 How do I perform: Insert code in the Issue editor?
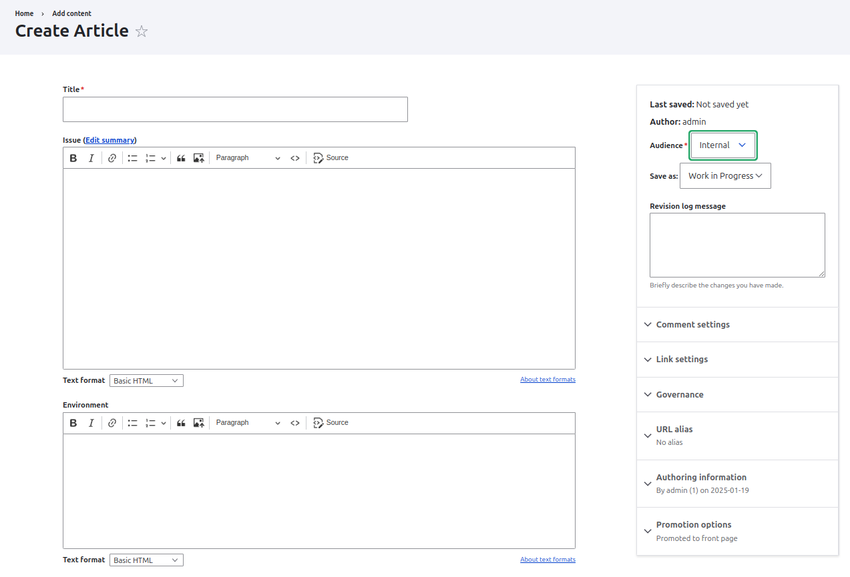click(x=294, y=158)
